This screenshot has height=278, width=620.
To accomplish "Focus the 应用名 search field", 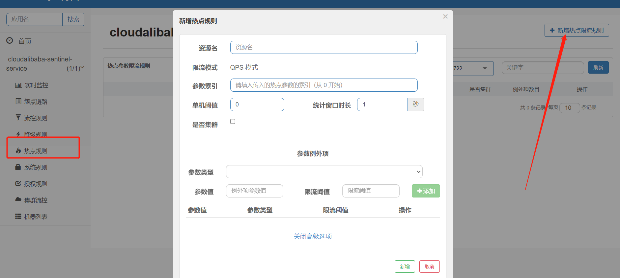I will coord(34,19).
